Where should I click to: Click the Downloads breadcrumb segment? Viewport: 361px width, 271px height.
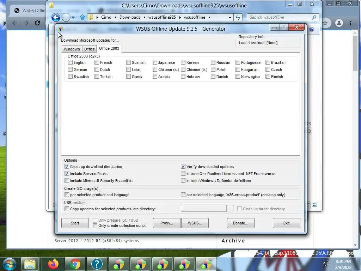(x=130, y=17)
